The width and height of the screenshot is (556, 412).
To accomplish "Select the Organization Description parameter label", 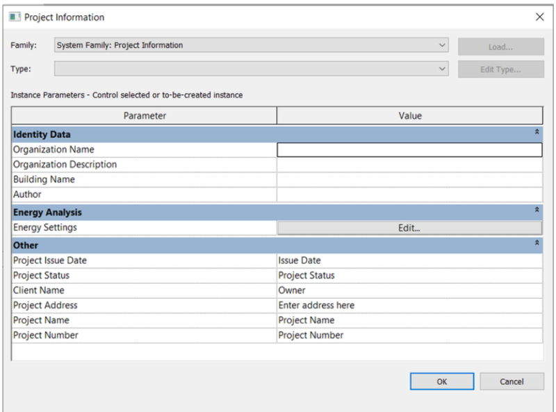I will pyautogui.click(x=65, y=165).
